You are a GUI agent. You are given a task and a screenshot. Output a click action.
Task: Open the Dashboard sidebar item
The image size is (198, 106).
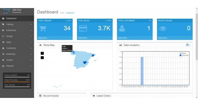17,18
